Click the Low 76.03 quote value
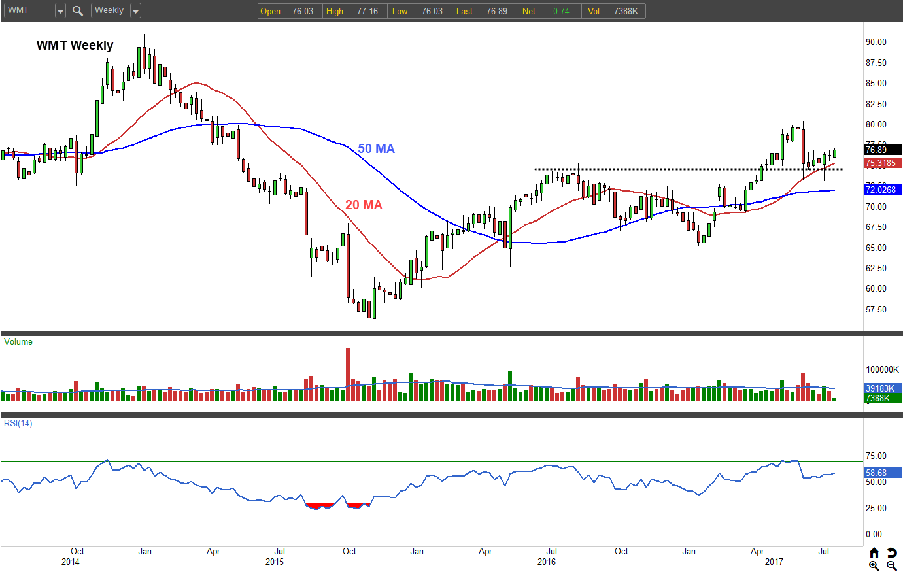The image size is (903, 572). click(x=420, y=11)
